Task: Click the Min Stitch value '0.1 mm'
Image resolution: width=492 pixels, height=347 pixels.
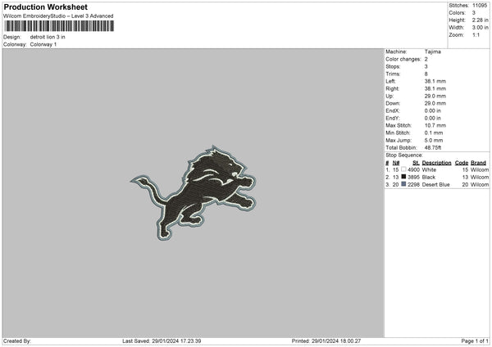Action: tap(434, 133)
